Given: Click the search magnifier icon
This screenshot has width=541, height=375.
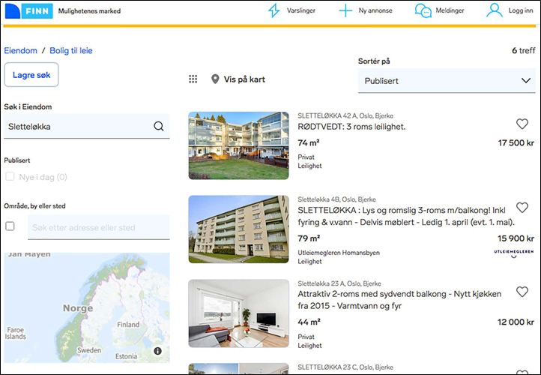Looking at the screenshot, I should pos(159,127).
